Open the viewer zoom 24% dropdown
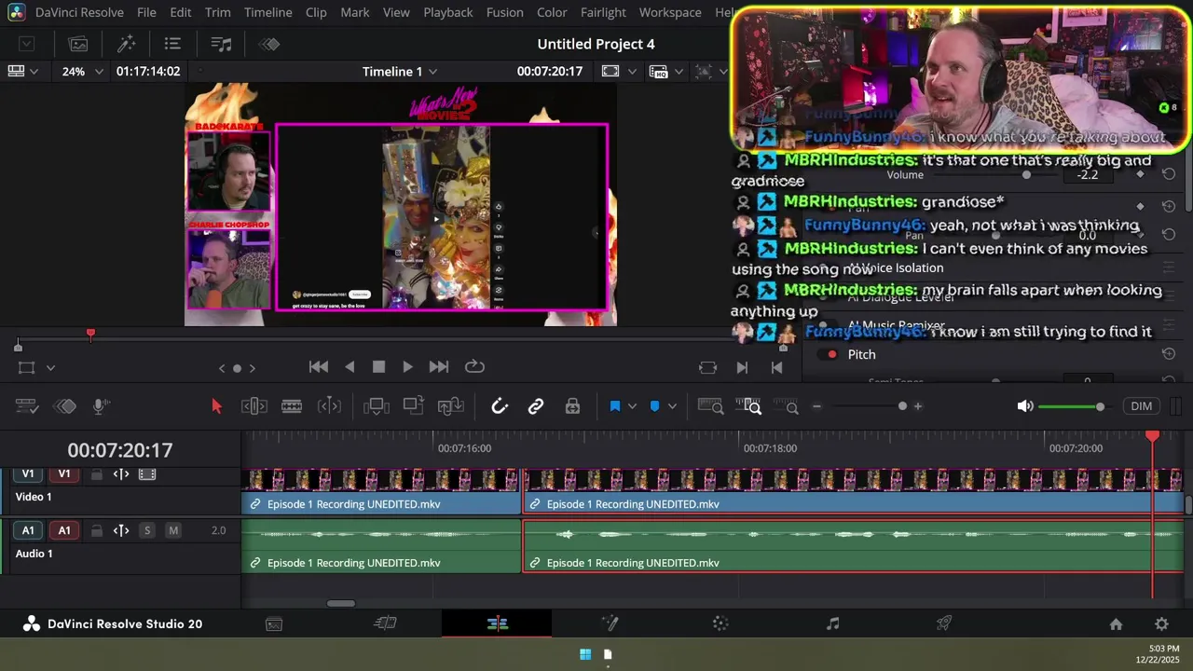 [83, 72]
